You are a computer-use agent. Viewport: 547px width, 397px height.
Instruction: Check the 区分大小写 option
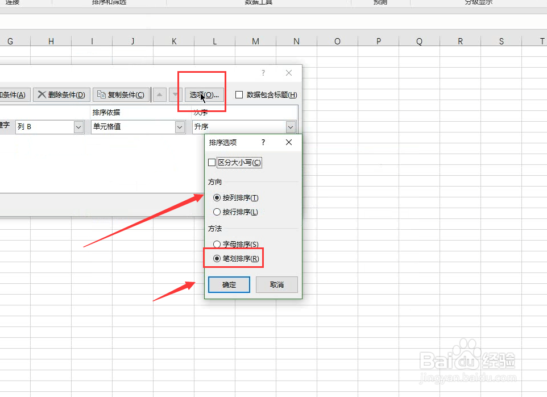pos(212,162)
